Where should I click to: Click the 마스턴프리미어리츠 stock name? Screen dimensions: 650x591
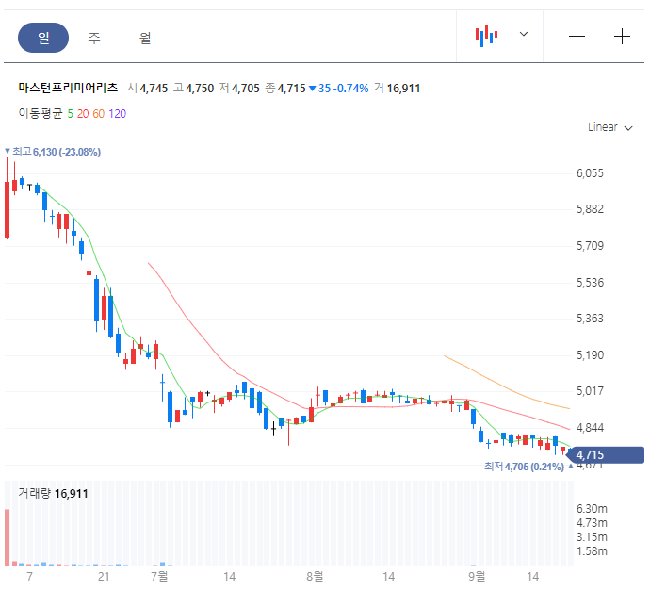point(68,88)
